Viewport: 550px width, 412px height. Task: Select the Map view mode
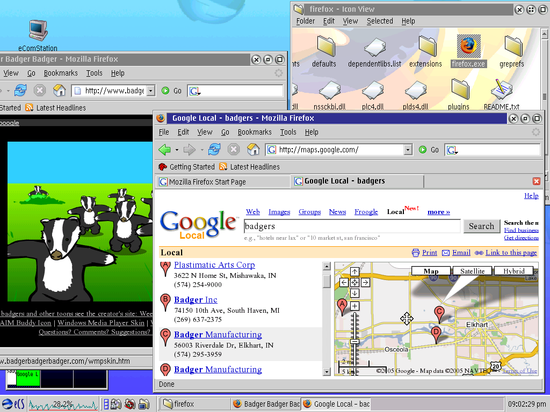(x=431, y=271)
